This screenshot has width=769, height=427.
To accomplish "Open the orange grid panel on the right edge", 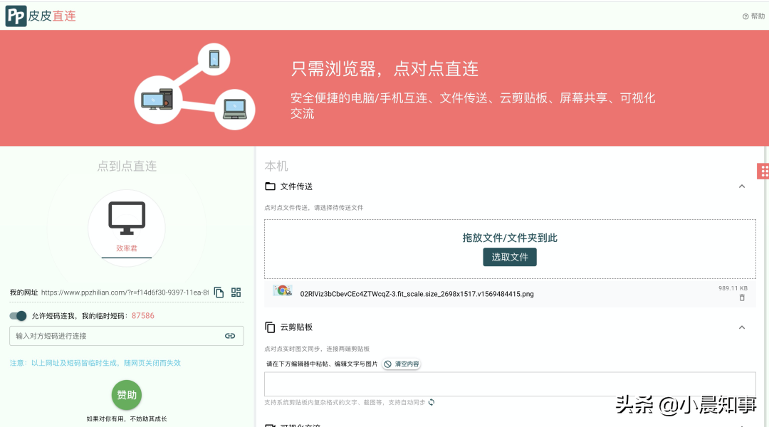I will tap(765, 171).
